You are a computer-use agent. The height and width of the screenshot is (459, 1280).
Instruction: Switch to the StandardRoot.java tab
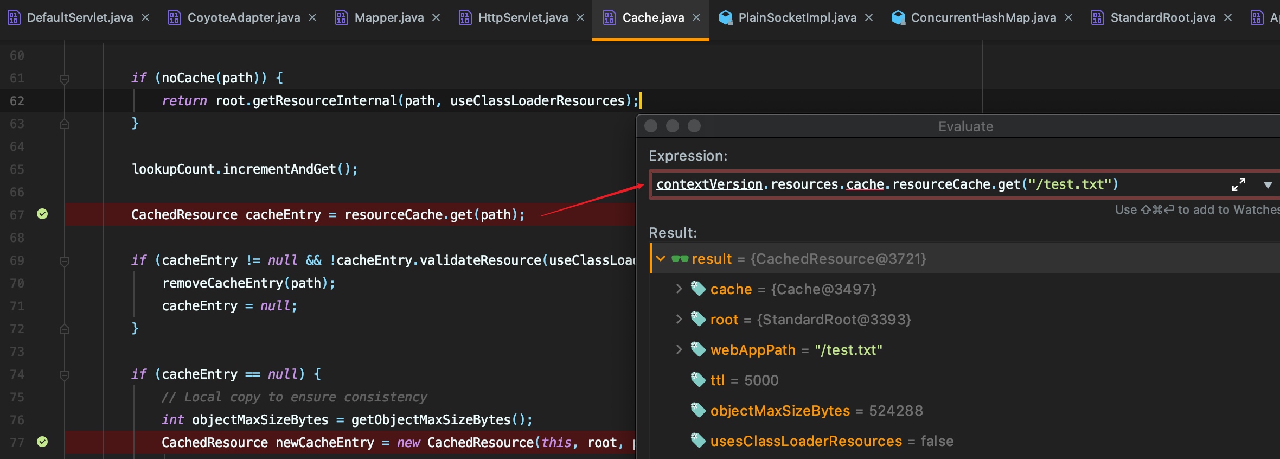click(1163, 18)
